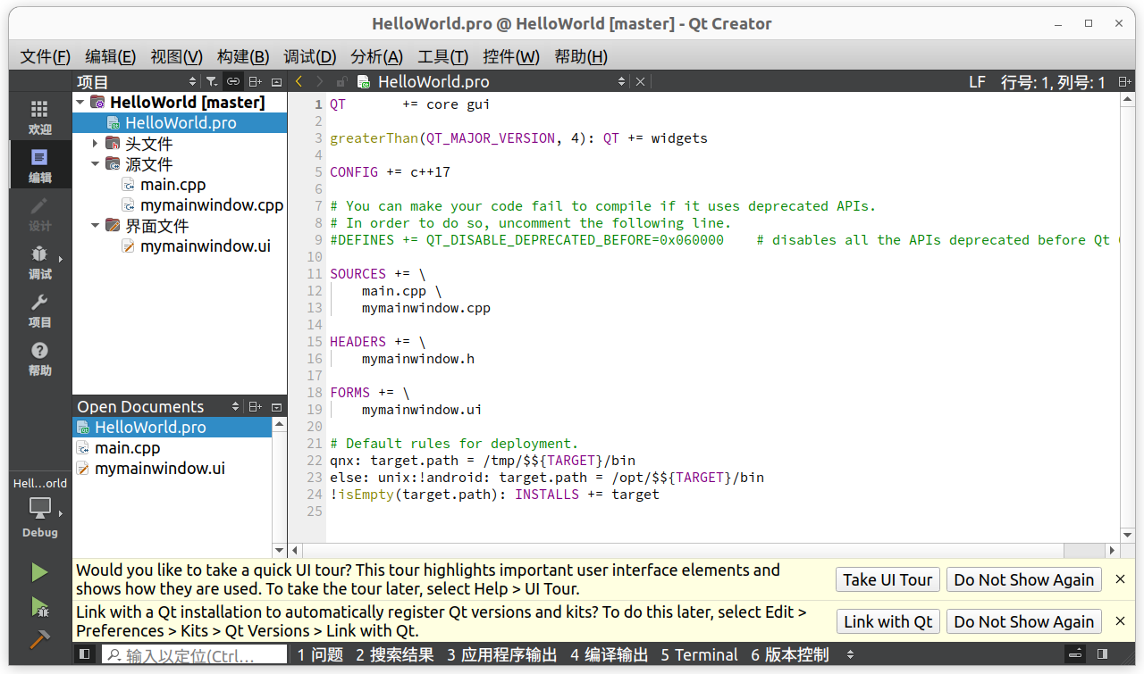Image resolution: width=1144 pixels, height=674 pixels.
Task: Click the split Open Documents panel icon
Action: pos(255,406)
